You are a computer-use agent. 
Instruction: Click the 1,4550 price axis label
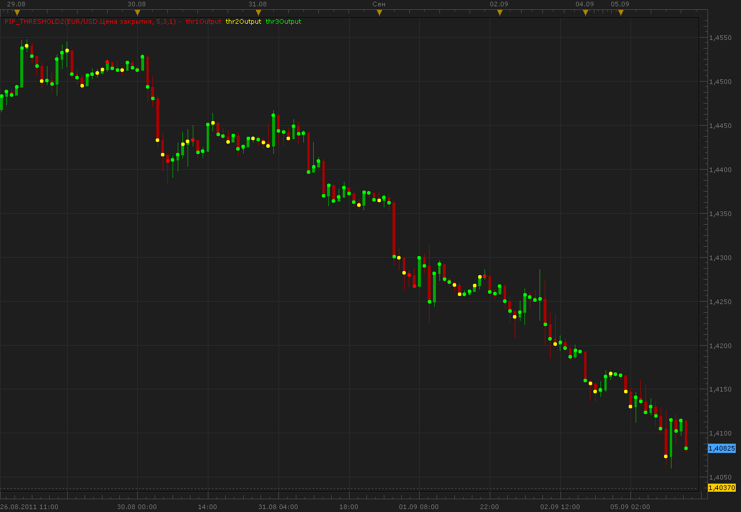(720, 38)
